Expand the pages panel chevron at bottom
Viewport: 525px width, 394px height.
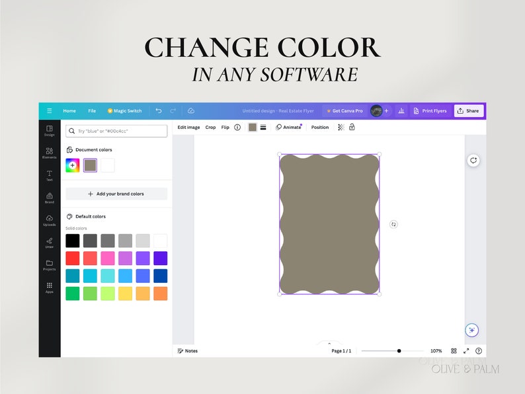tap(329, 343)
